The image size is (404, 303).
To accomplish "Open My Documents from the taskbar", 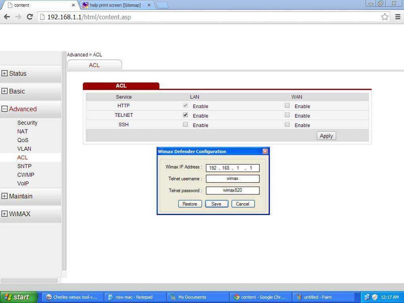I will pos(198,297).
